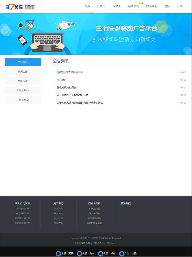The height and width of the screenshot is (257, 192).
Task: Click footer heading 关注我们
Action: [126, 204]
